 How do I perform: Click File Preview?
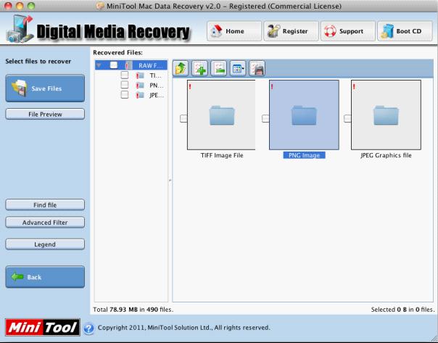click(45, 114)
